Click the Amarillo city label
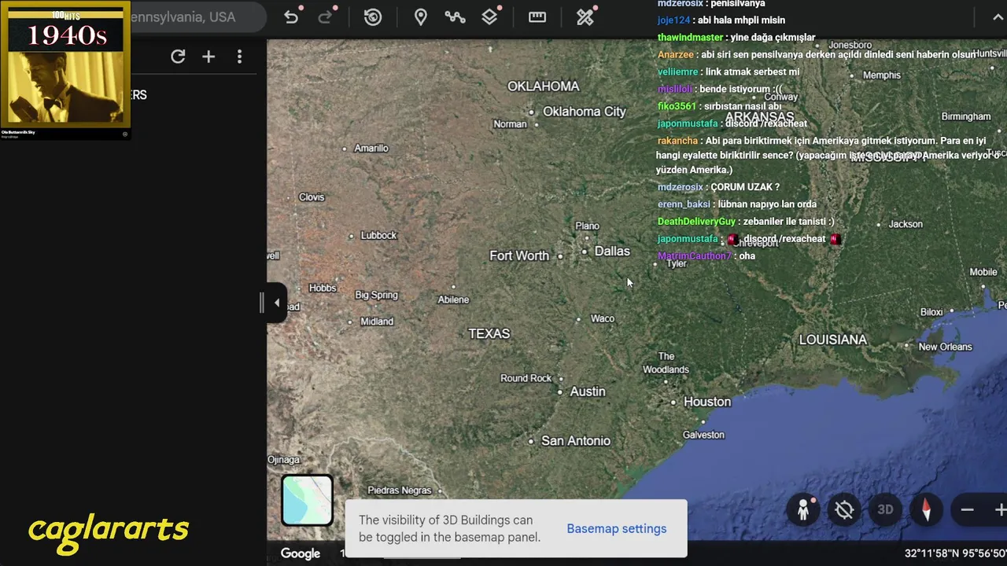The width and height of the screenshot is (1007, 566). (371, 148)
